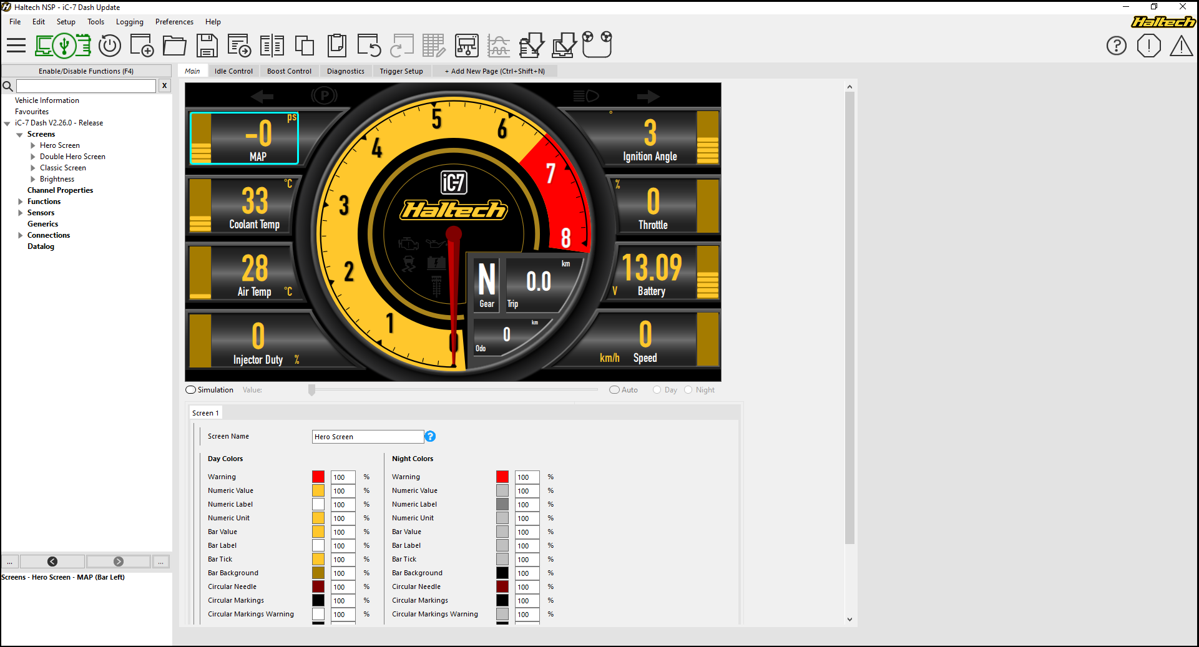
Task: Click the Day Colors Warning red swatch
Action: [318, 477]
